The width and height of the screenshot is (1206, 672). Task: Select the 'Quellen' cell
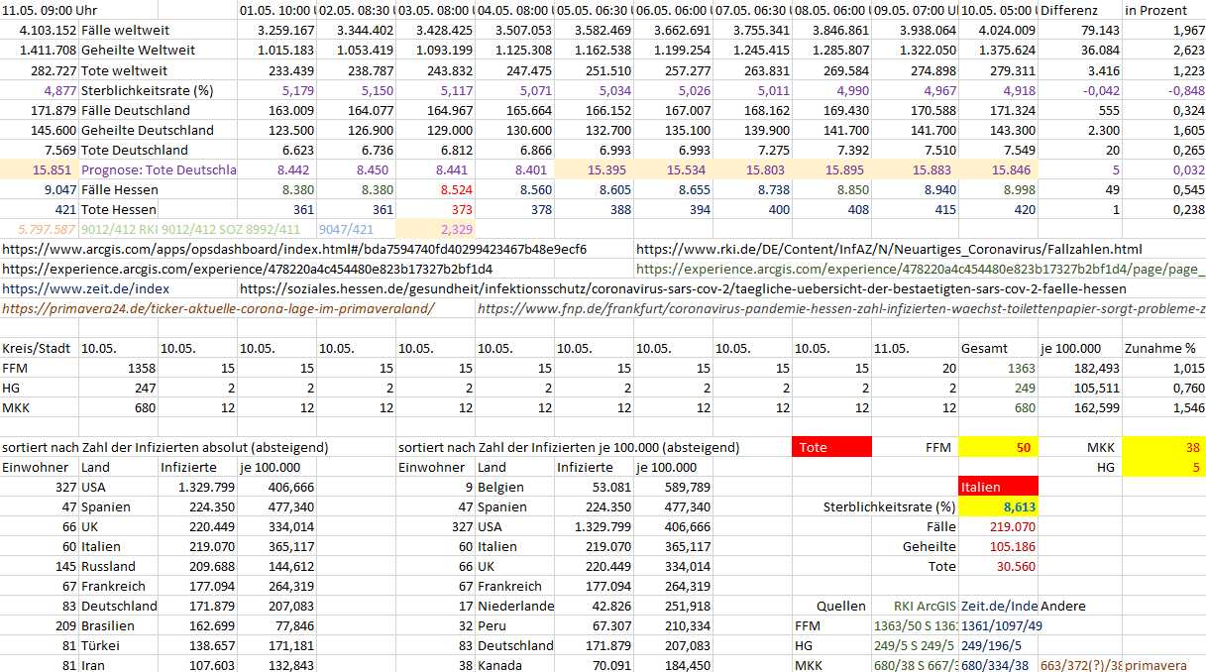(840, 606)
